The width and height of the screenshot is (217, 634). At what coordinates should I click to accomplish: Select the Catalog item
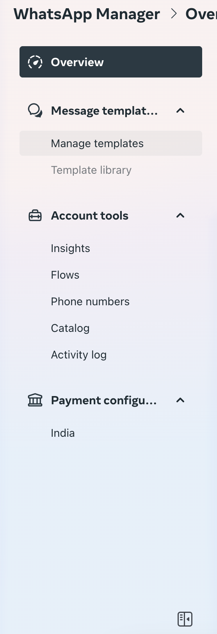click(70, 328)
